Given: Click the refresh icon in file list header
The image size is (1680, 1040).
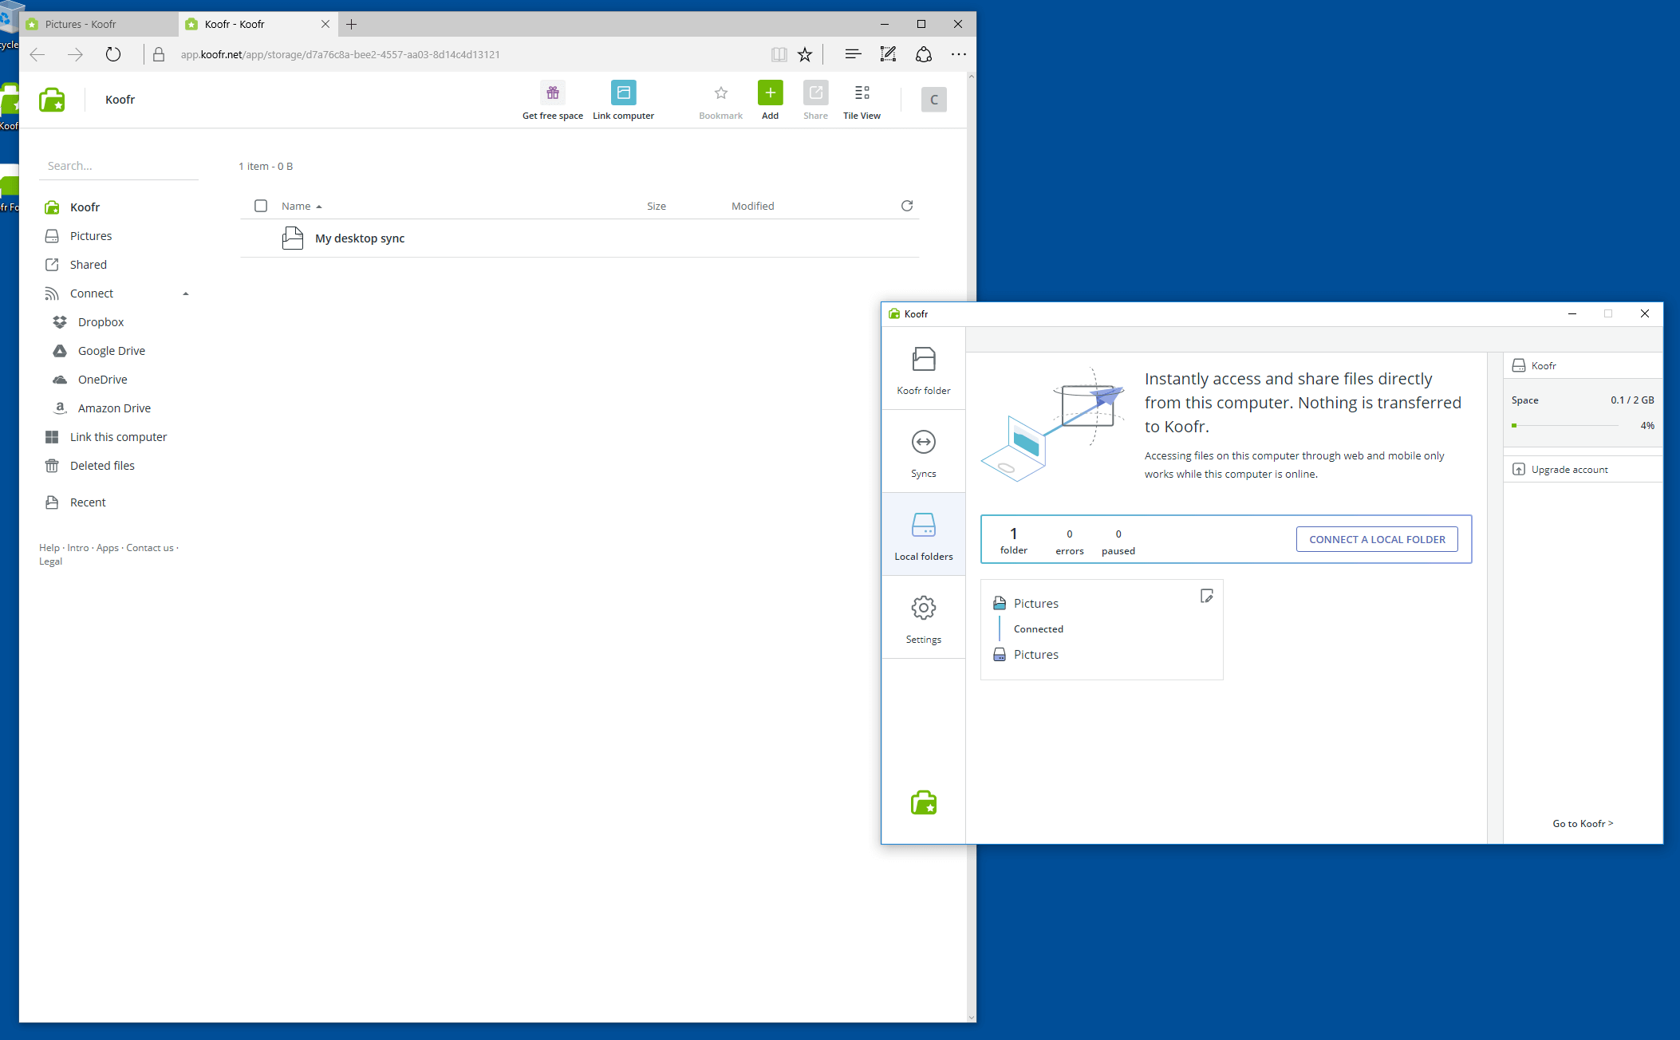Looking at the screenshot, I should coord(907,206).
